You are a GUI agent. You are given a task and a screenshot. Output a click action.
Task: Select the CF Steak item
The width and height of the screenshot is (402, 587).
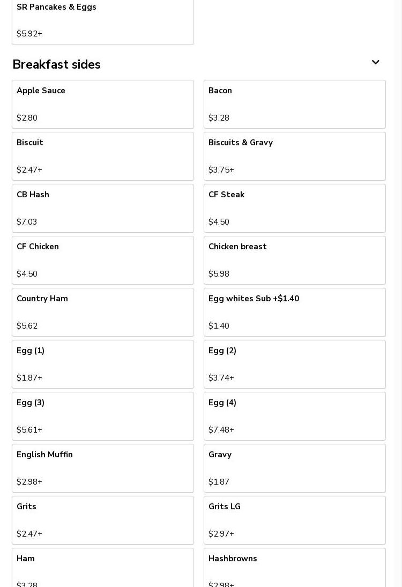(295, 208)
